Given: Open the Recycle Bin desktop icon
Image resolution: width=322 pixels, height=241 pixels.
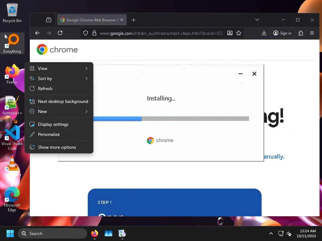Looking at the screenshot, I should pyautogui.click(x=12, y=13).
